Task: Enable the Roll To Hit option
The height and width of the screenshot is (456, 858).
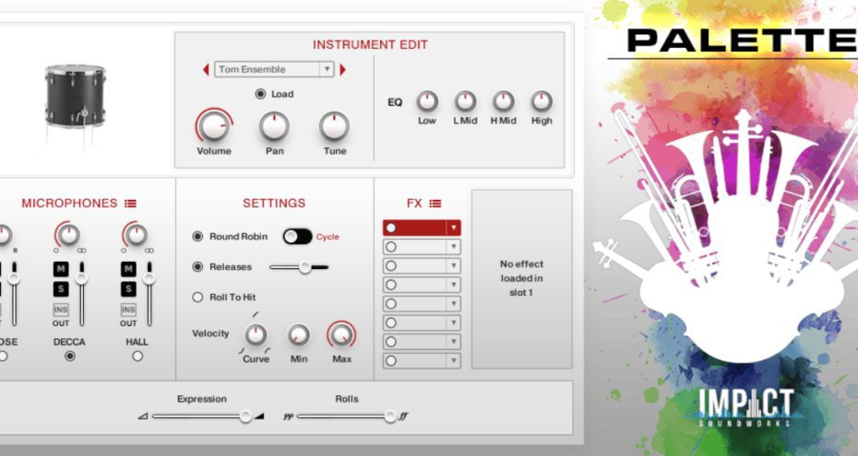Action: point(197,298)
